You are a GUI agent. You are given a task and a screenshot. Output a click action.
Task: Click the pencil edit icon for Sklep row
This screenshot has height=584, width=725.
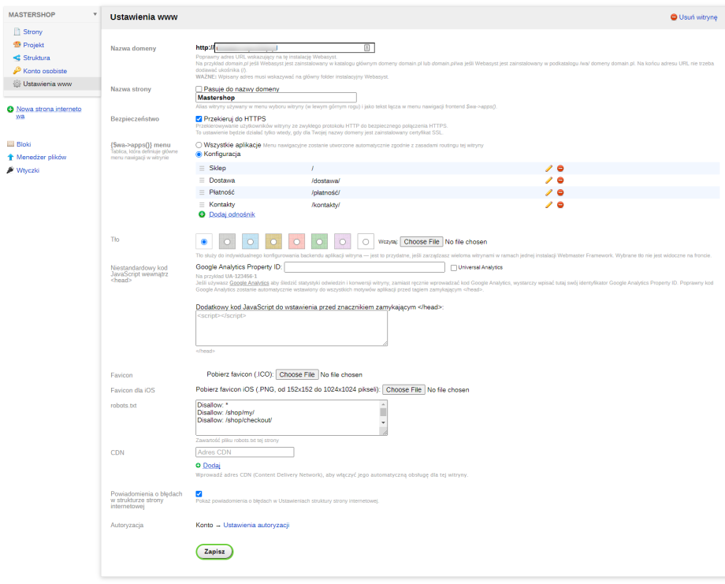[548, 168]
